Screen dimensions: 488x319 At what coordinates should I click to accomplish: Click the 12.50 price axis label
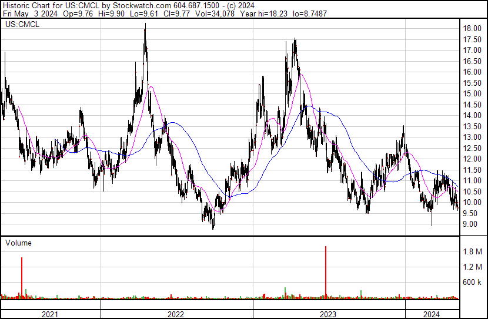(472, 148)
